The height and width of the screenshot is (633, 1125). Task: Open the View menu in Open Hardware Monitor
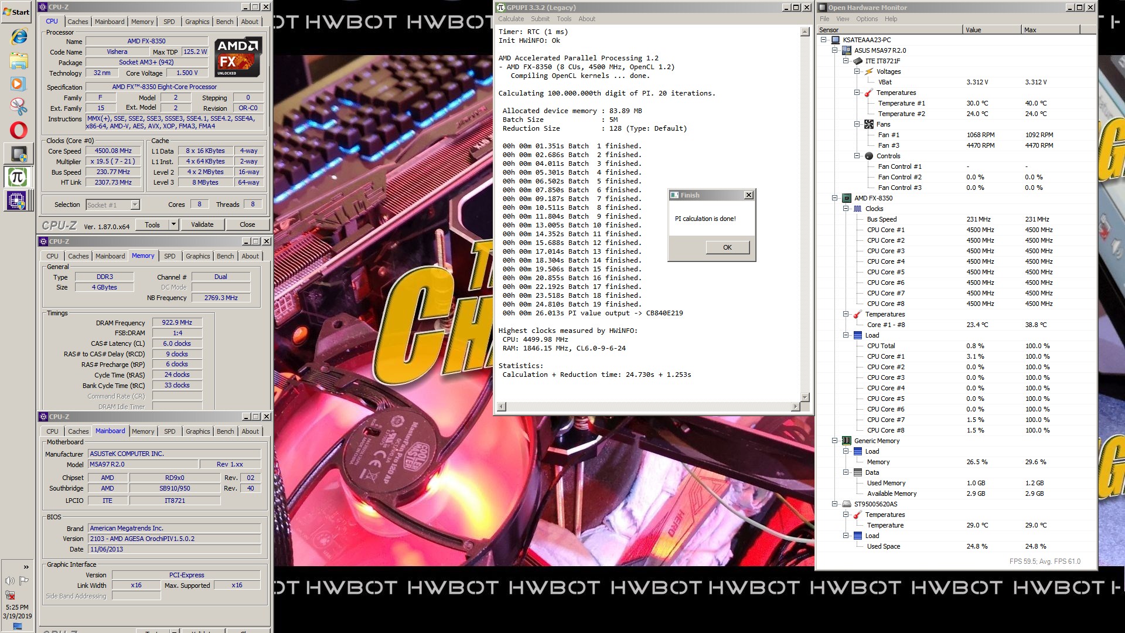(843, 19)
